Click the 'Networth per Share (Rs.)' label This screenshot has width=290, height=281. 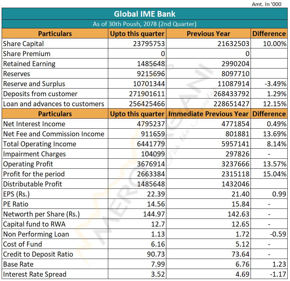point(41,214)
